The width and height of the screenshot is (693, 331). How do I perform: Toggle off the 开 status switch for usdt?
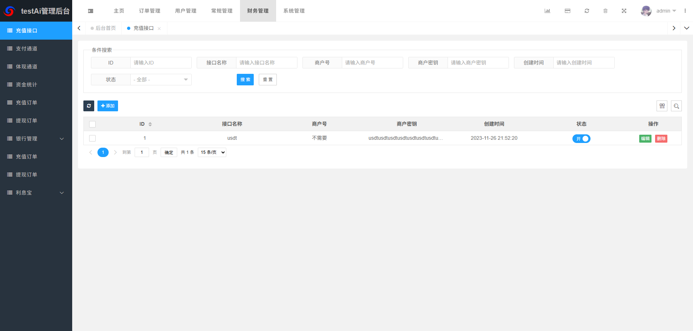(x=581, y=138)
